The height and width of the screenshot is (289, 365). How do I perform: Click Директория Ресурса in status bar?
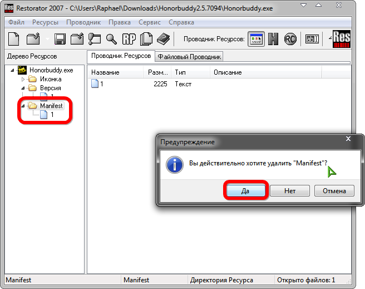coord(221,280)
